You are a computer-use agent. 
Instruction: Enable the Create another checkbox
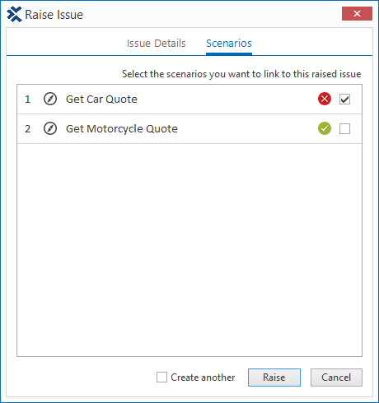point(161,378)
